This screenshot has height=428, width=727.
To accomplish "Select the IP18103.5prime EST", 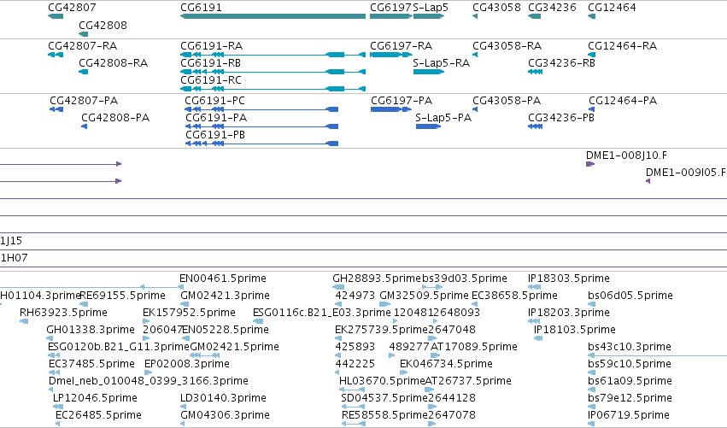I will point(538,338).
